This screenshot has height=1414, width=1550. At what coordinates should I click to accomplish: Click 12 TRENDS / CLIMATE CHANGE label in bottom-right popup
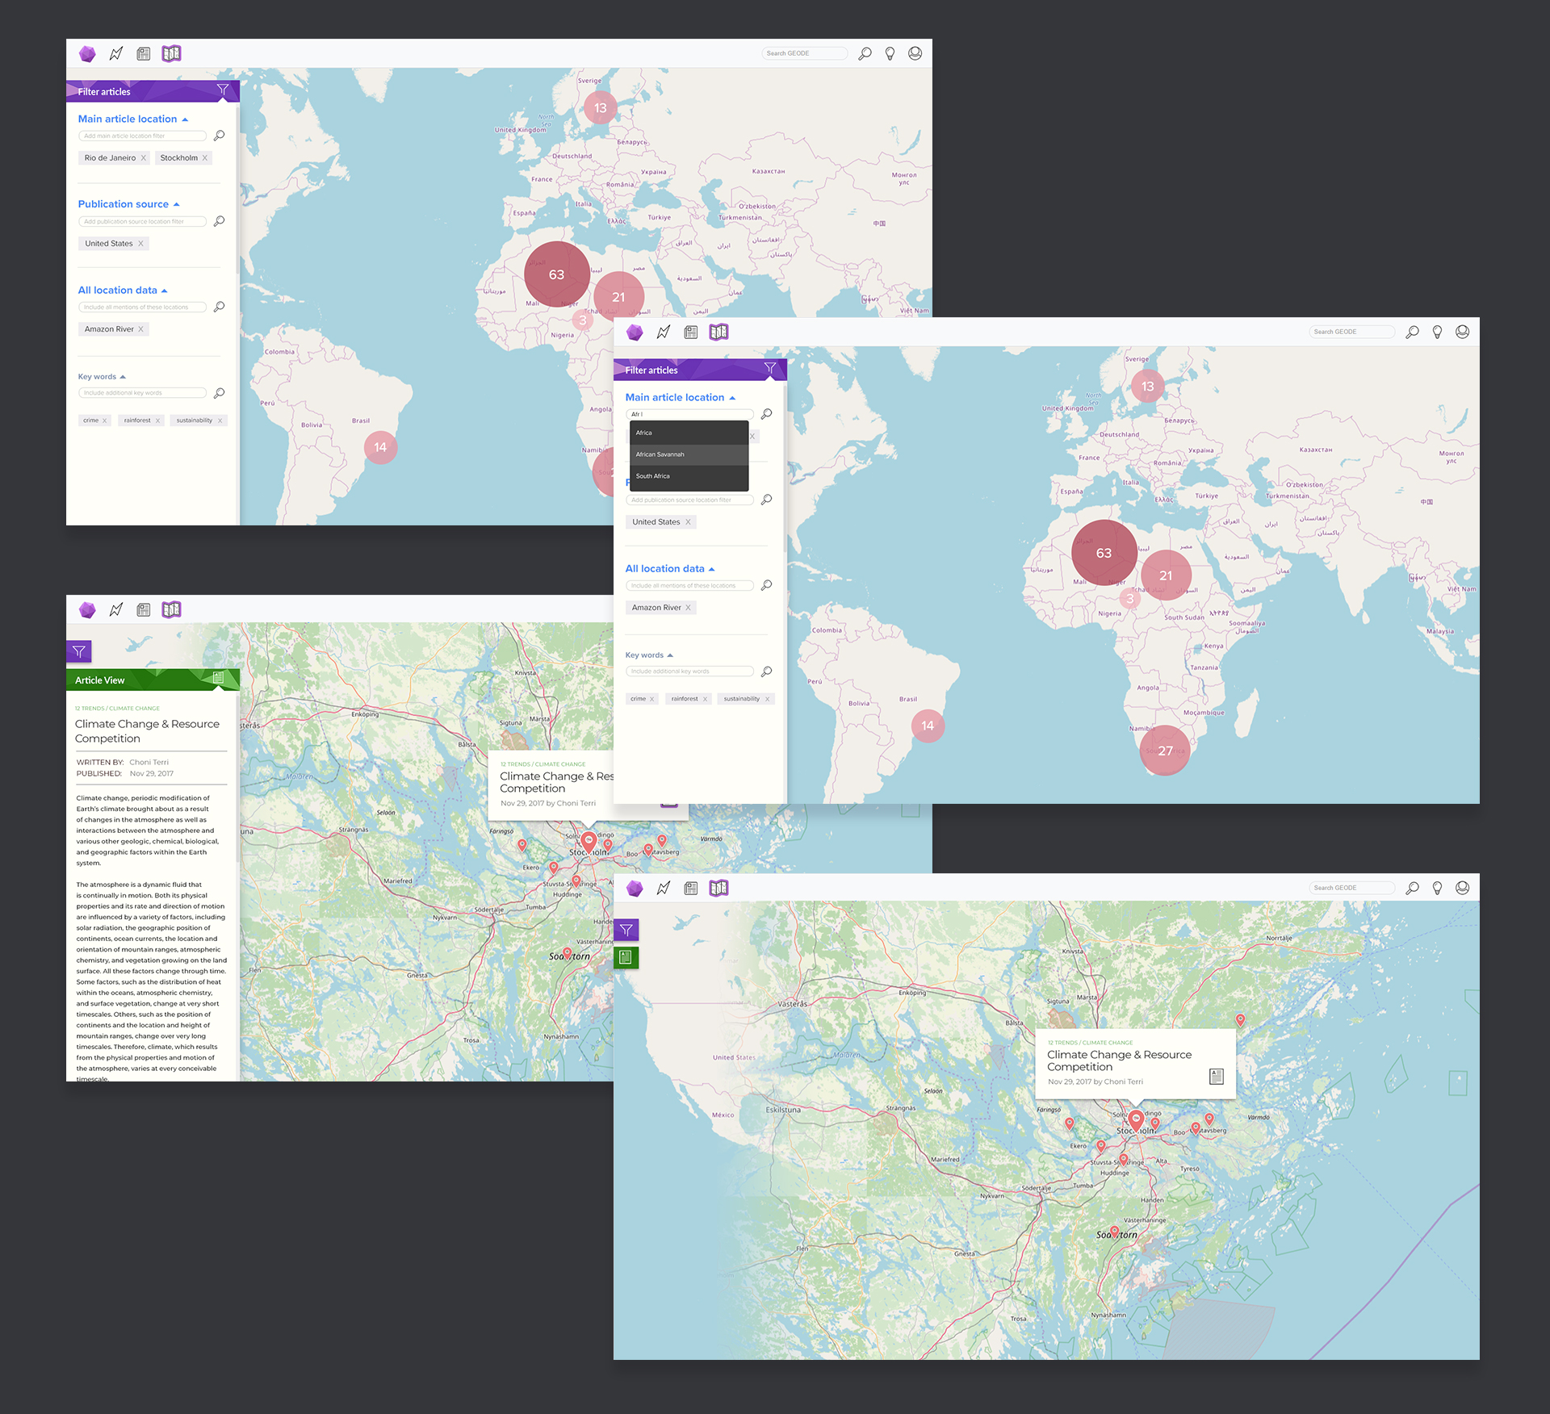pyautogui.click(x=1090, y=1043)
